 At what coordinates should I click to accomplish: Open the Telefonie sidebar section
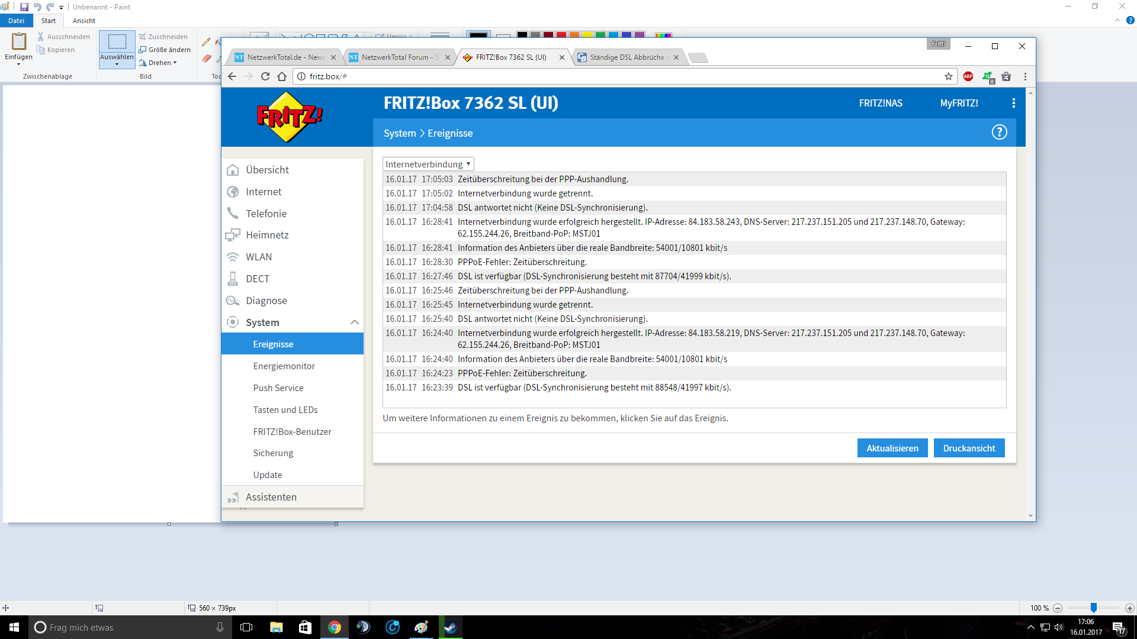pyautogui.click(x=266, y=214)
